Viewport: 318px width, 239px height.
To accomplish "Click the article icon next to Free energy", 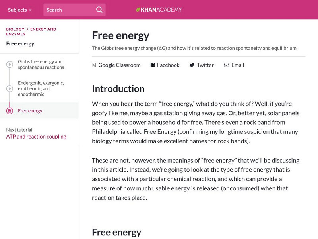I will tap(10, 111).
